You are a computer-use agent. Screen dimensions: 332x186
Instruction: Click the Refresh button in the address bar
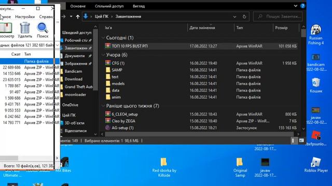pos(244,17)
